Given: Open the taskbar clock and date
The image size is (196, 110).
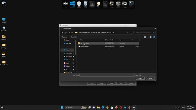Looking at the screenshot, I should coord(189,108).
